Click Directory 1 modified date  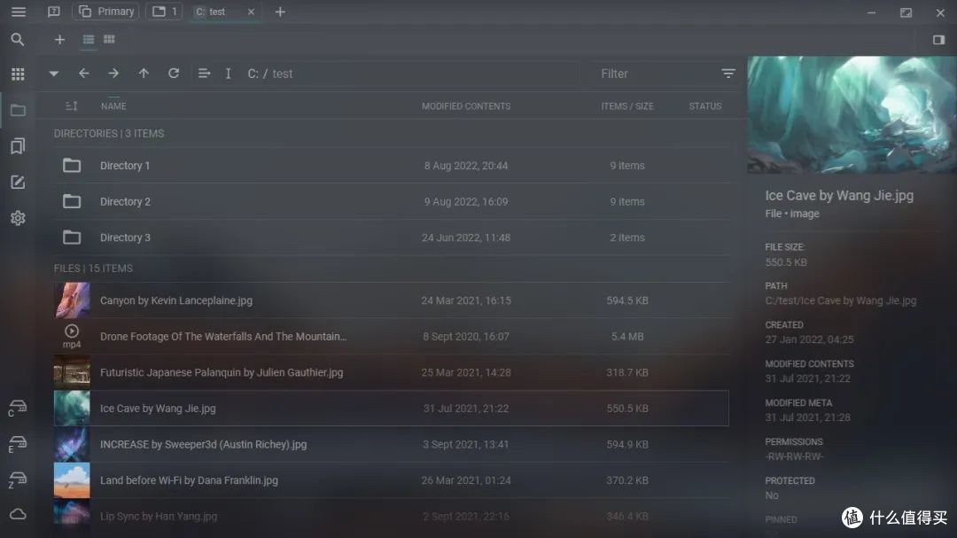(466, 166)
